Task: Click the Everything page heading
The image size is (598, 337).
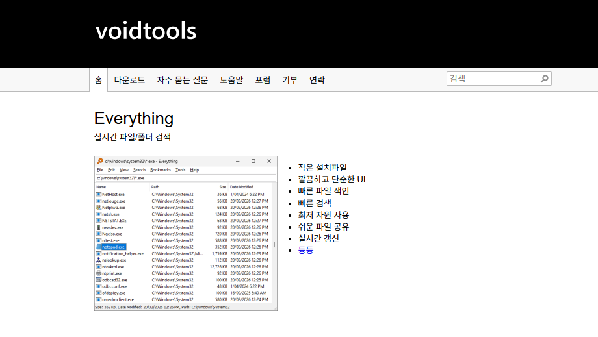Action: point(134,118)
